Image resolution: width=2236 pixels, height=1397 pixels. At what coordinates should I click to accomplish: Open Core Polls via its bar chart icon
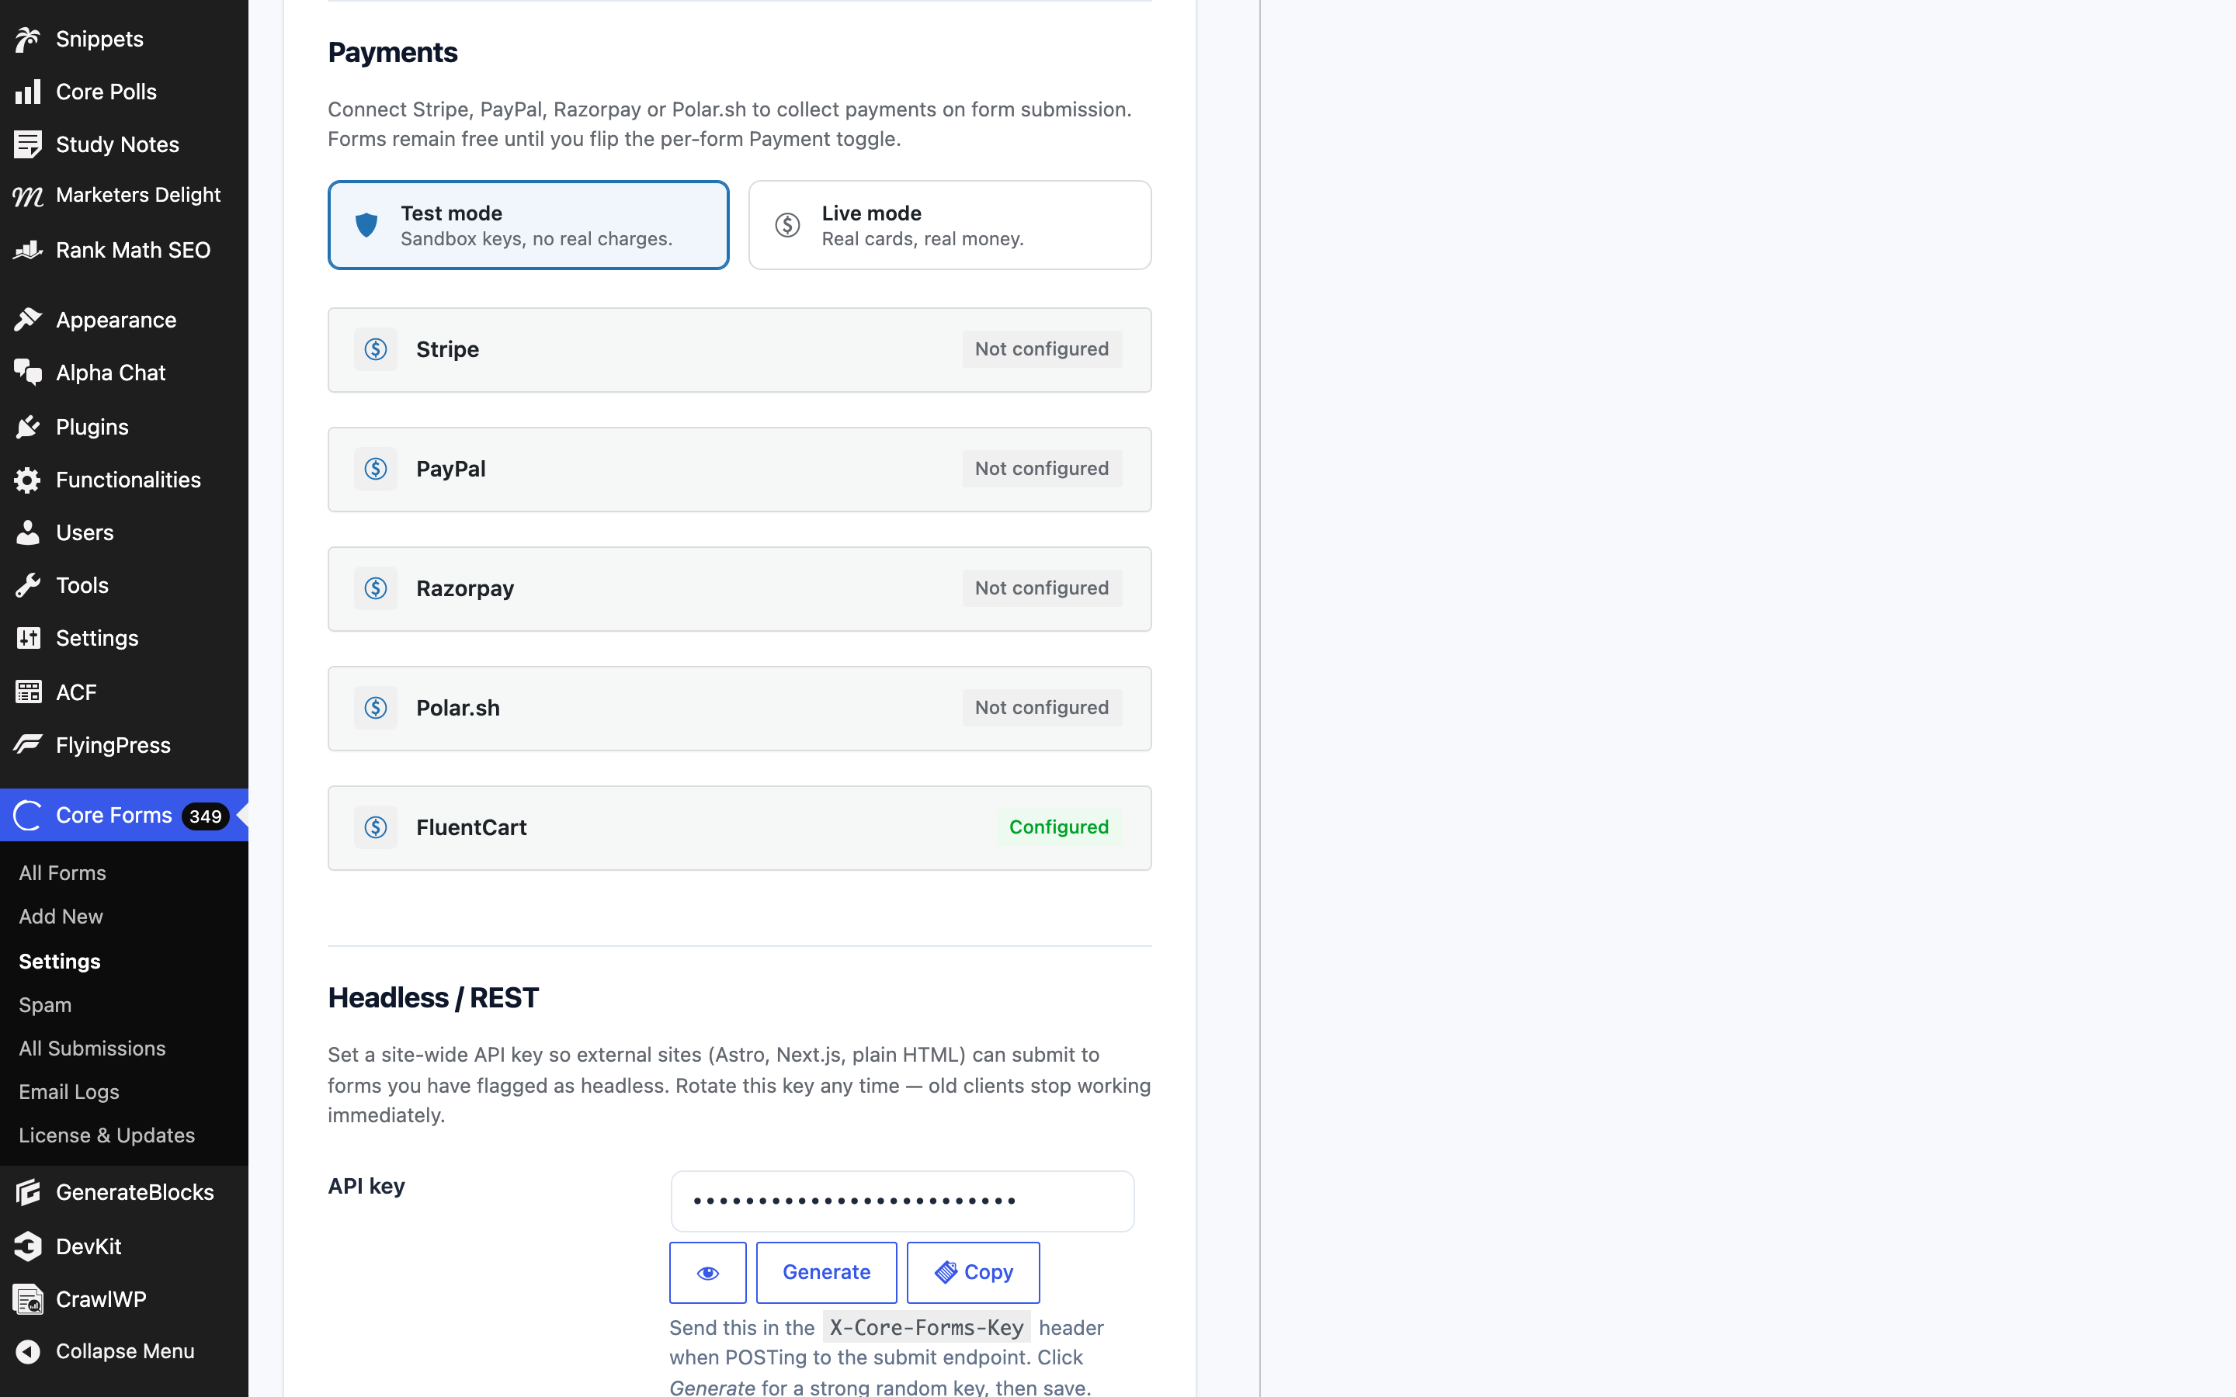tap(28, 92)
